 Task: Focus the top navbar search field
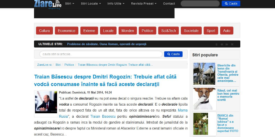tap(200, 3)
